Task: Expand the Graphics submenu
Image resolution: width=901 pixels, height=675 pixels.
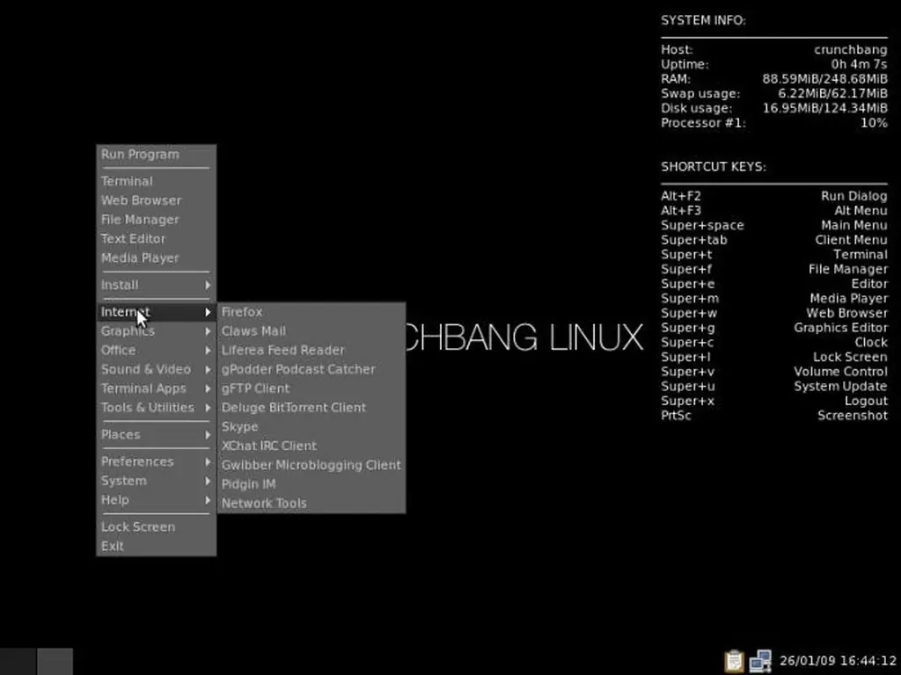Action: 156,331
